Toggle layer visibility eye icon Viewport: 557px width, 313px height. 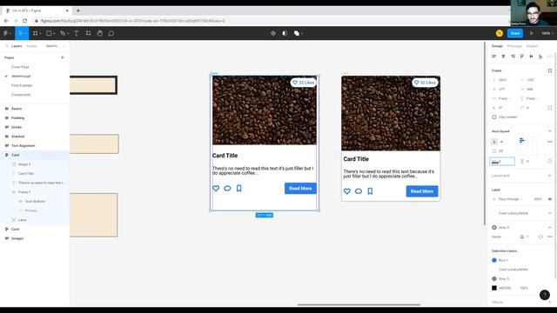point(550,199)
